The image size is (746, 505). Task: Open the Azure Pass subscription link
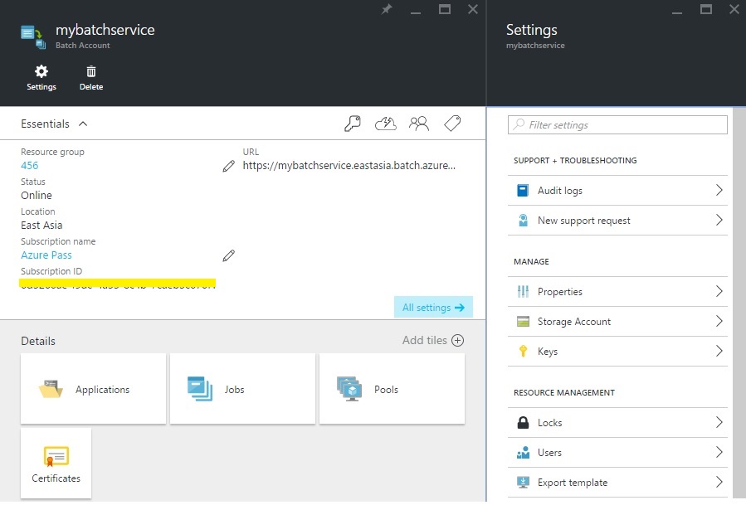coord(46,255)
